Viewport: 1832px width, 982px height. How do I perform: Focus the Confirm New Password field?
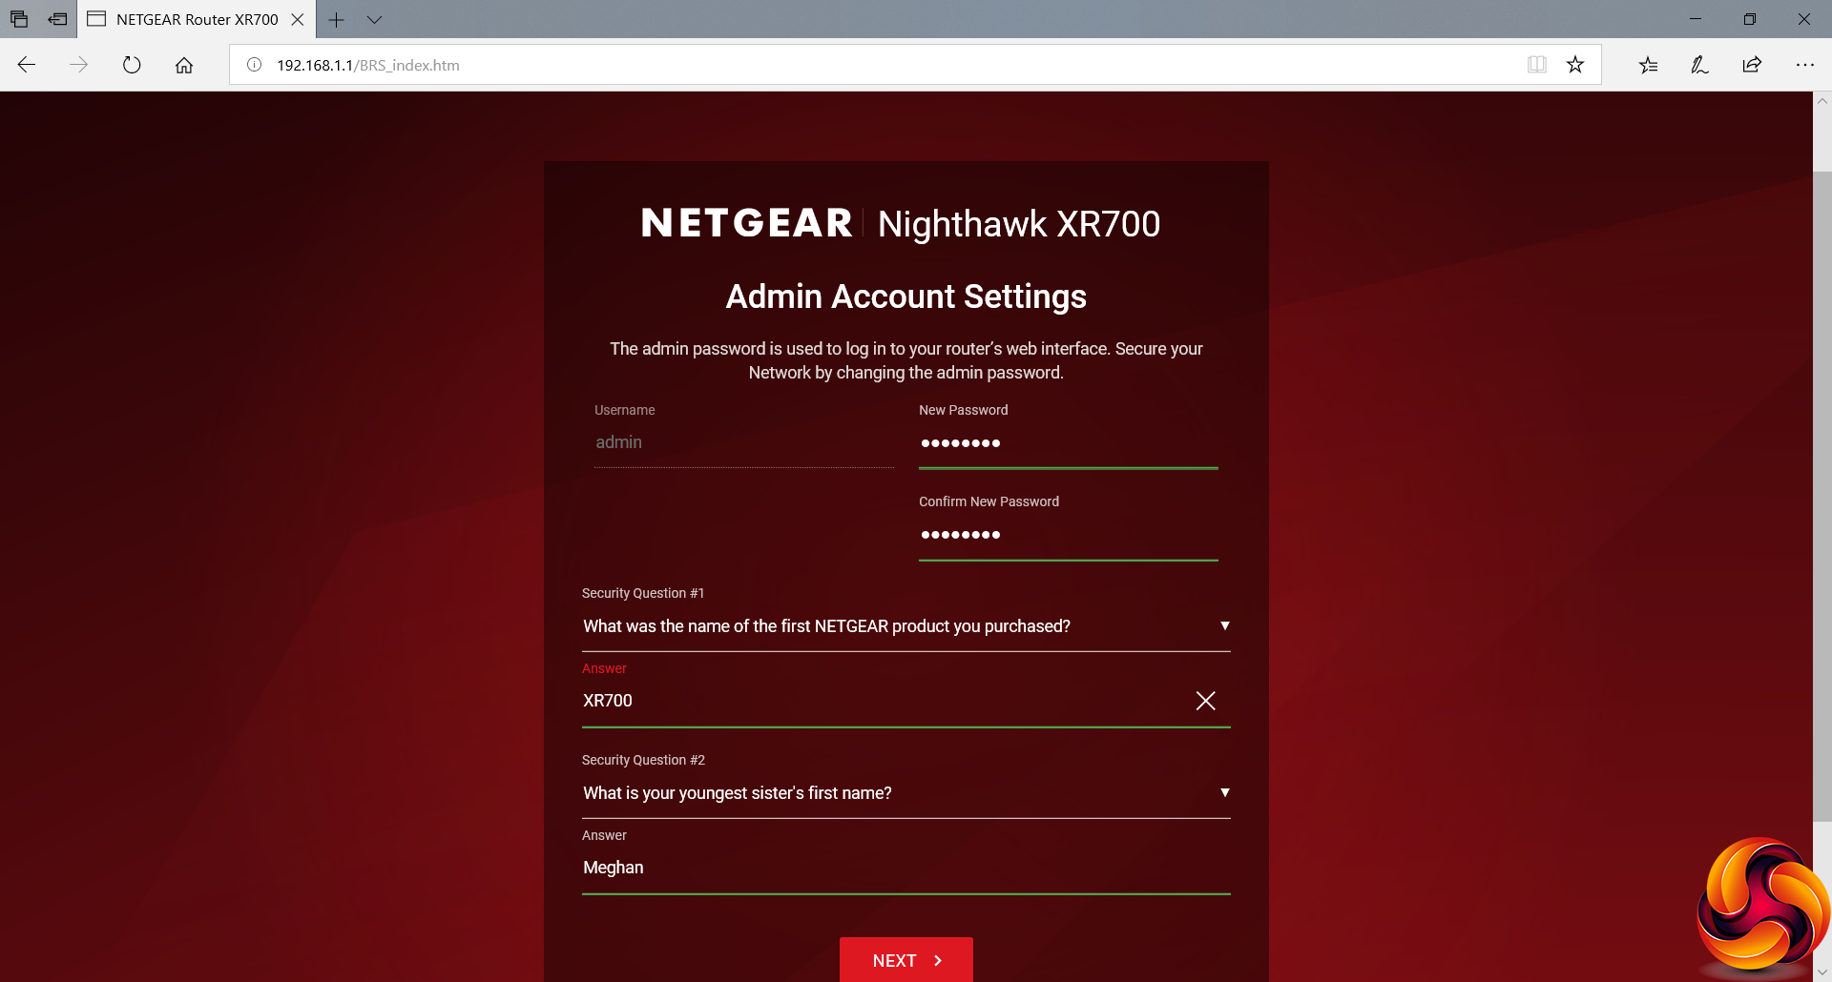coord(1067,535)
